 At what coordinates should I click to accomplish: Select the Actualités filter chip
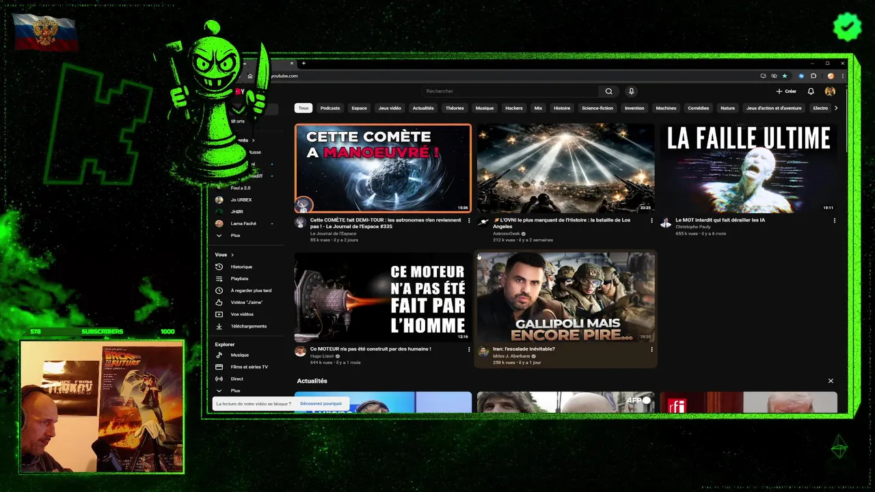tap(423, 108)
